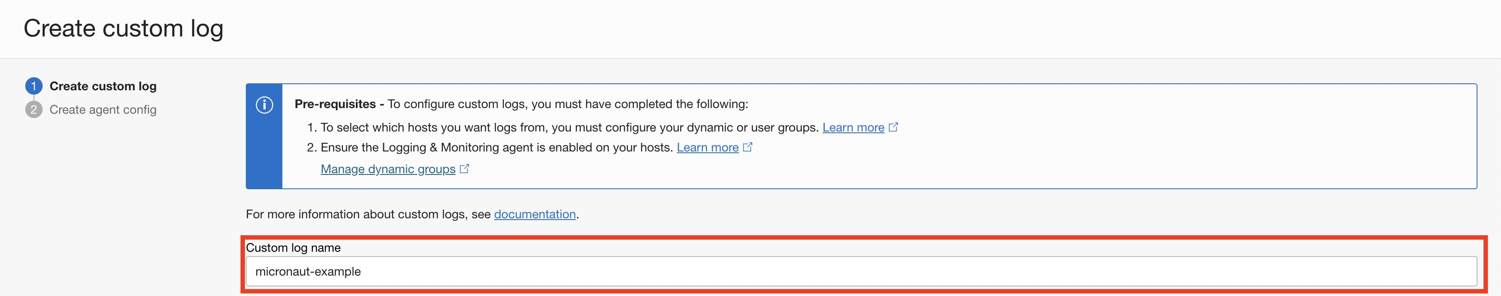This screenshot has width=1501, height=296.
Task: Open Learn more about the Logging & Monitoring agent
Action: coord(707,148)
